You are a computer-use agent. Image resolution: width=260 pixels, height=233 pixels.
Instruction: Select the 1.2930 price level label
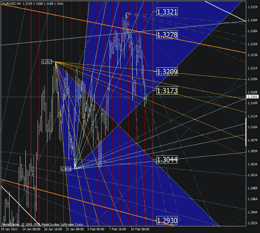pos(167,221)
